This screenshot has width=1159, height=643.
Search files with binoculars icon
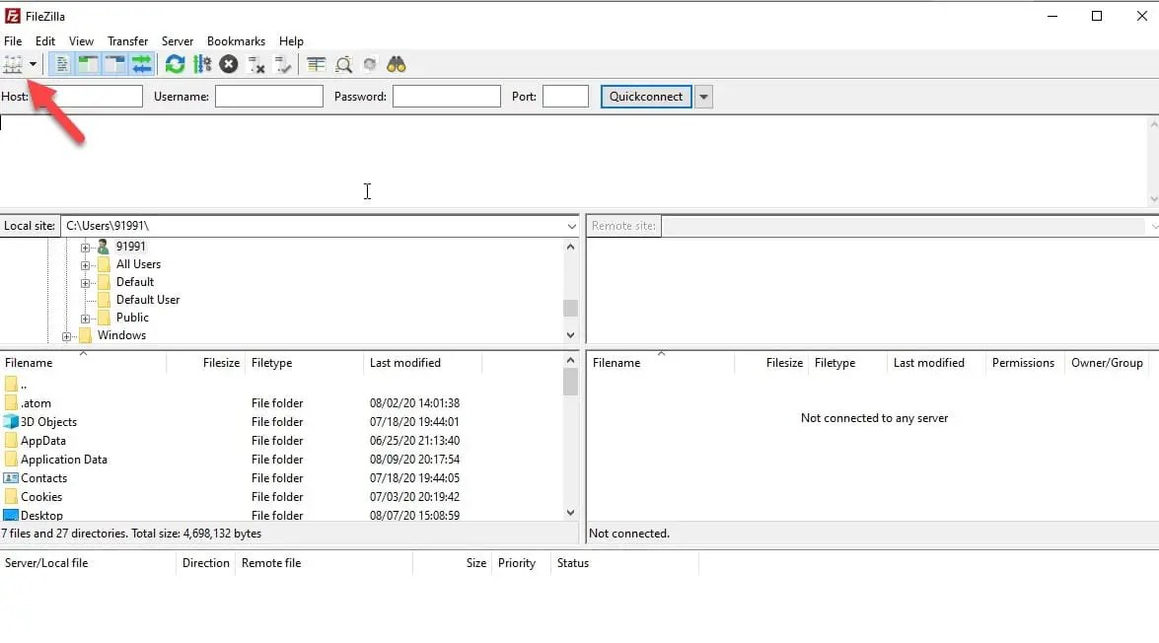coord(397,64)
